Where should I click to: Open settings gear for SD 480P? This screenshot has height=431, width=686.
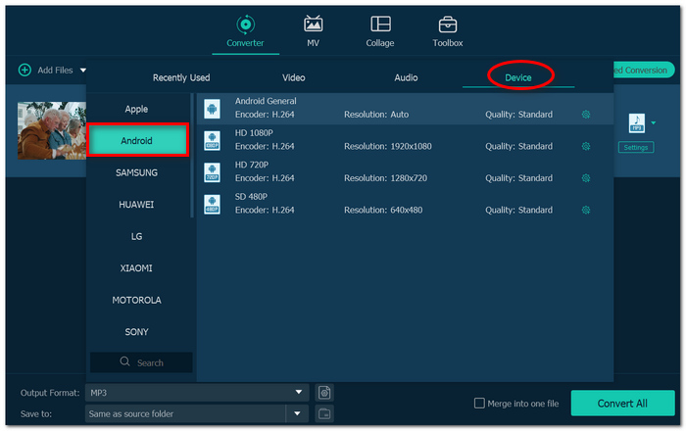tap(586, 211)
